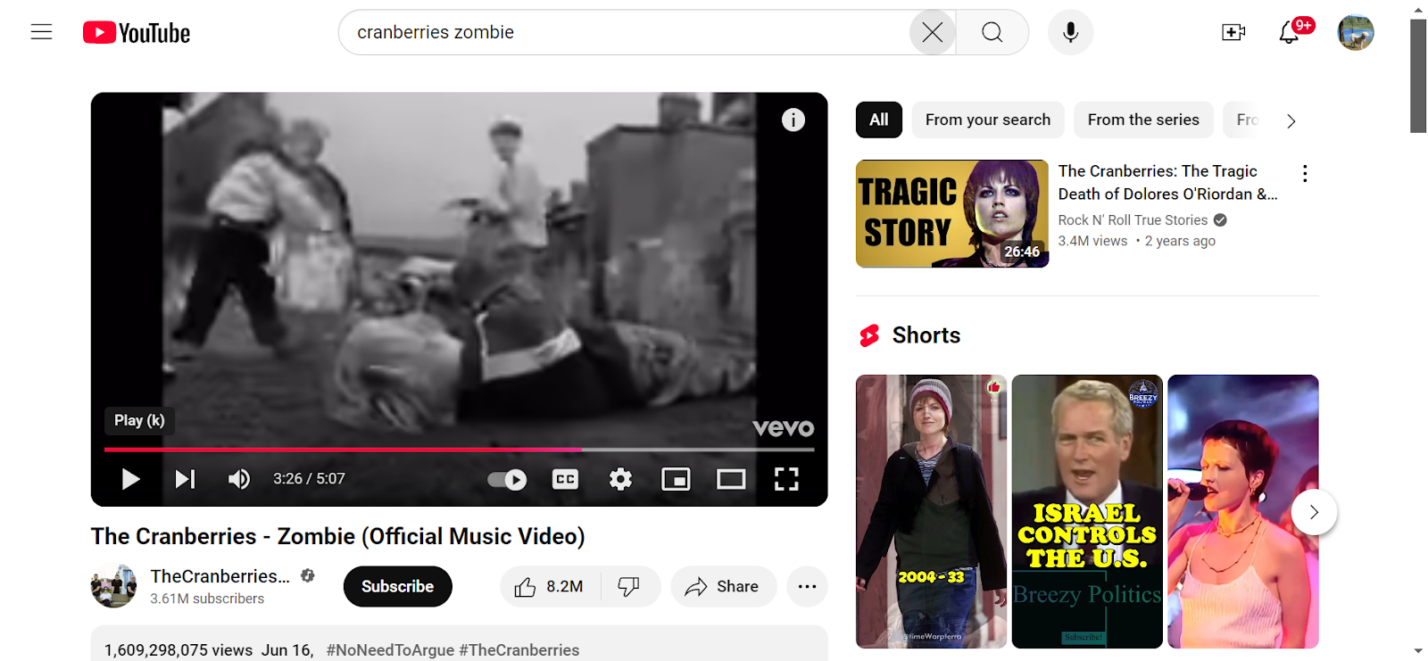The width and height of the screenshot is (1428, 661).
Task: Show video info card icon
Action: (793, 120)
